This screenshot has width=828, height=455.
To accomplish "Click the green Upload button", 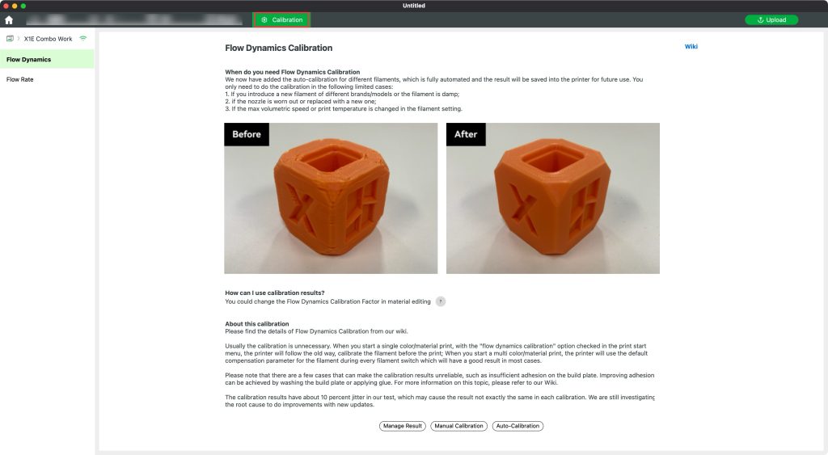I will pos(771,20).
